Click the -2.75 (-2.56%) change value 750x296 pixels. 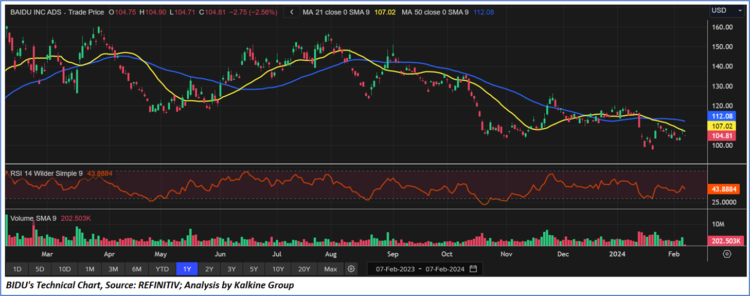tap(254, 12)
